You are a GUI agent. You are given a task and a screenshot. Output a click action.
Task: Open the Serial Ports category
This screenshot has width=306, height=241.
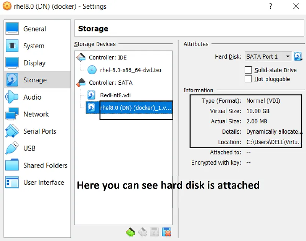(37, 131)
